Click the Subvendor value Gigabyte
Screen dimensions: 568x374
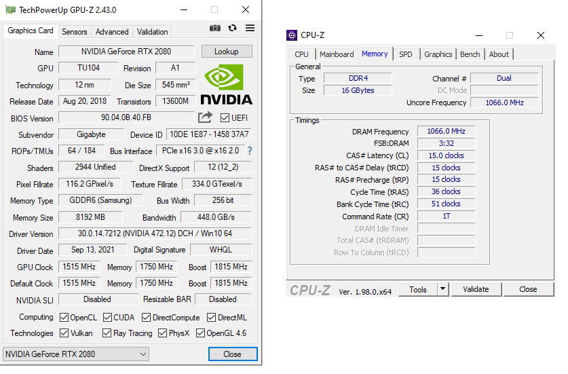click(x=91, y=134)
